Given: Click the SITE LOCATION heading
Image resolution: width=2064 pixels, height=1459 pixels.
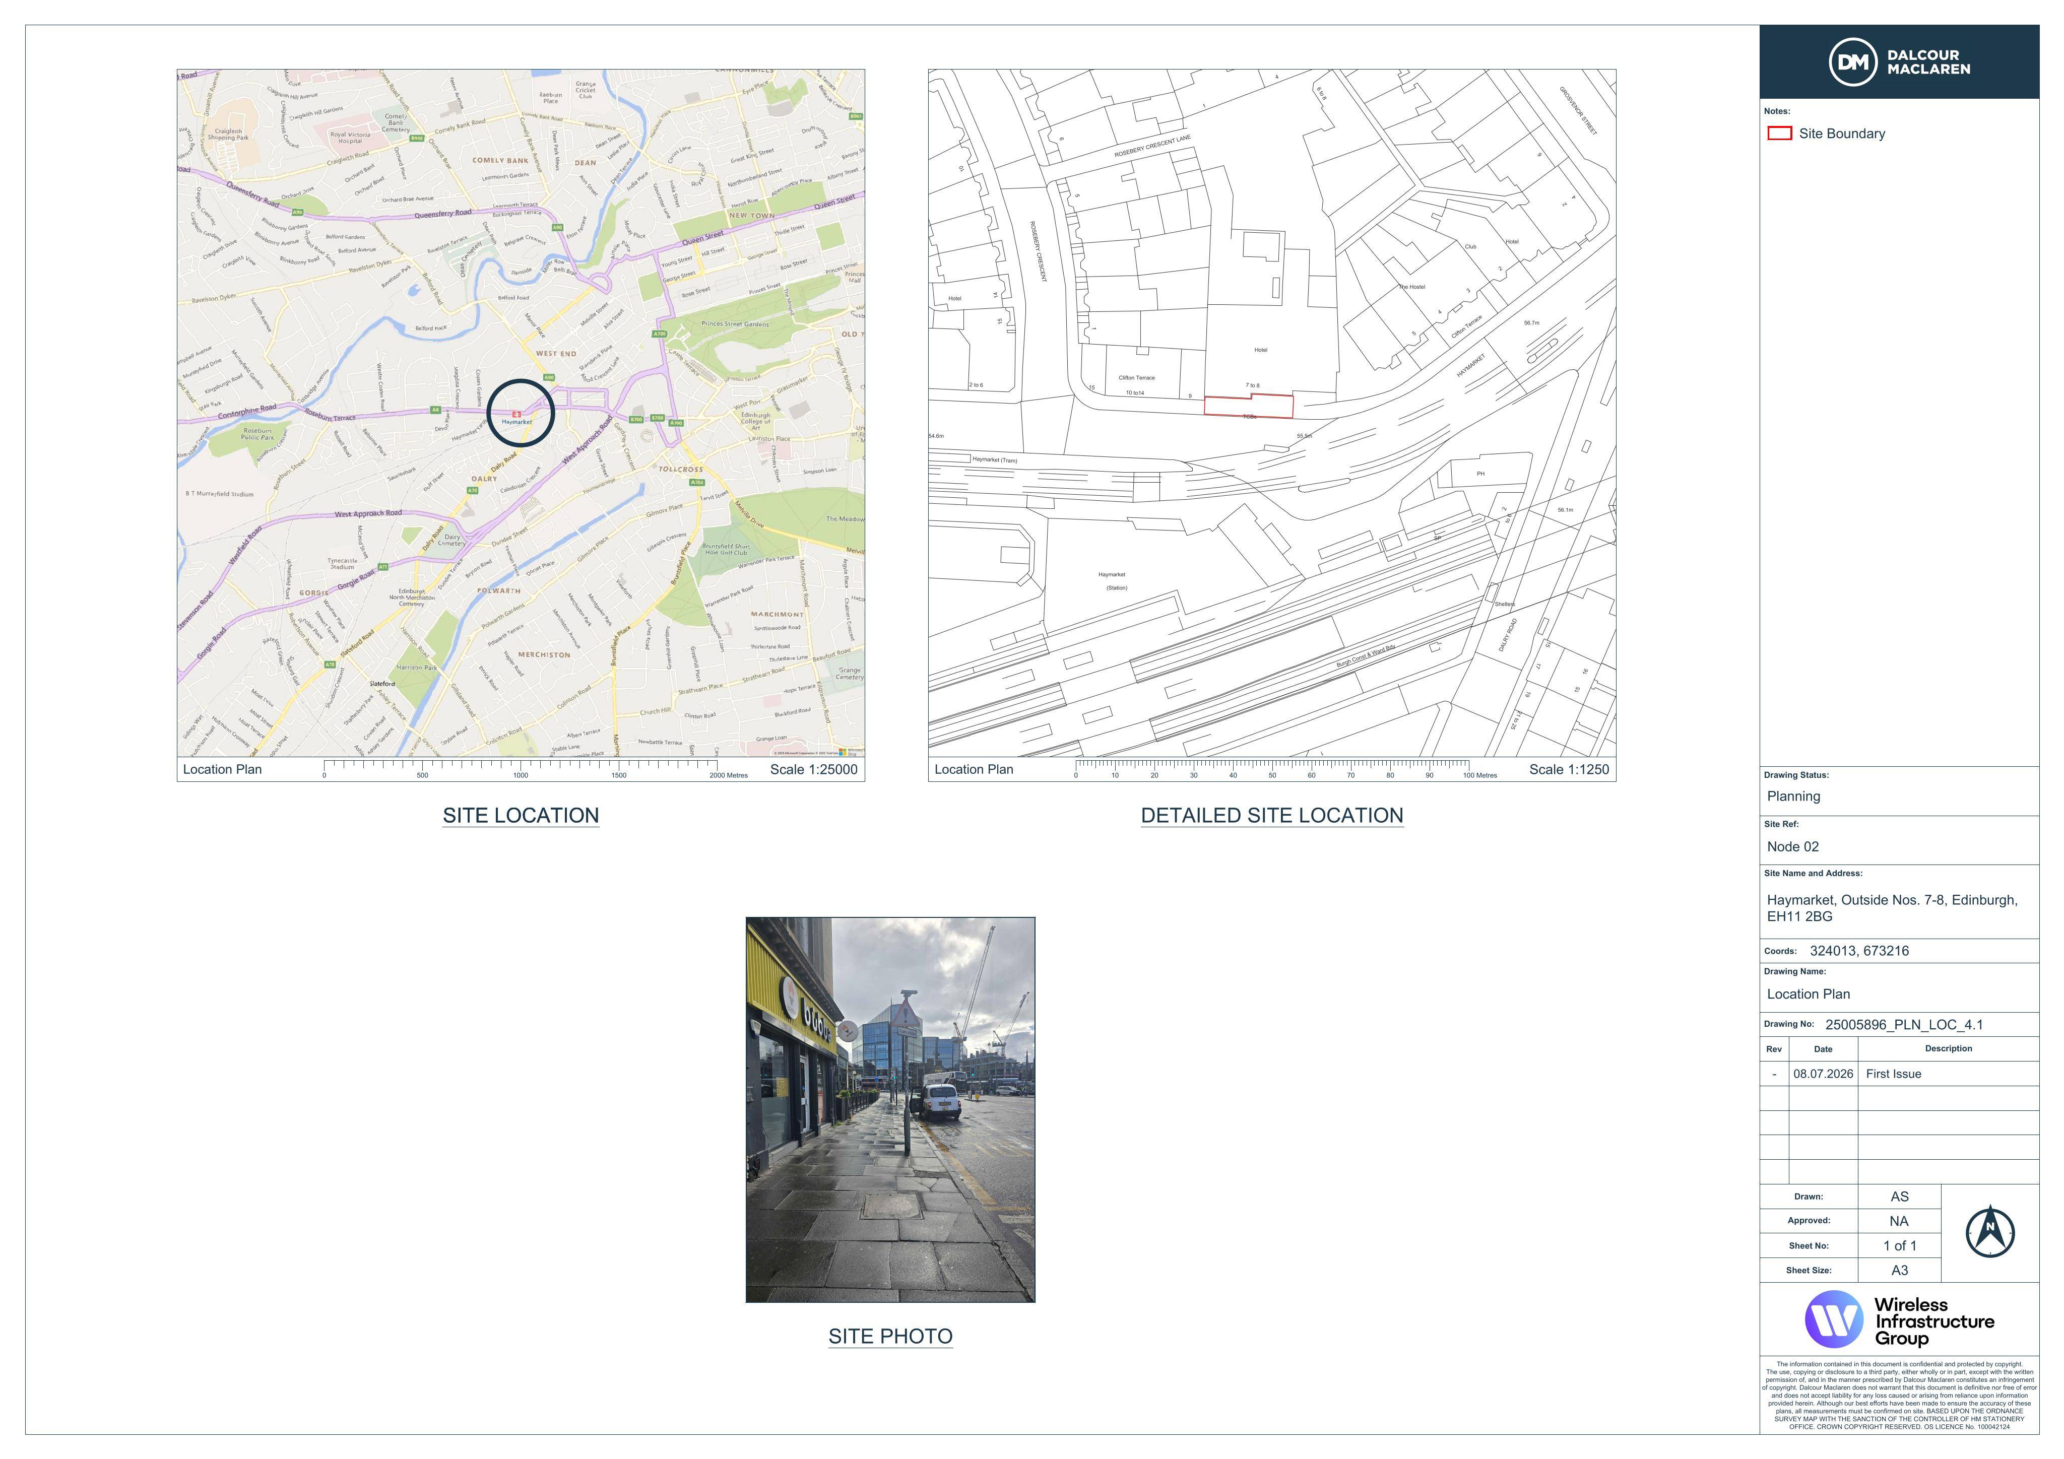Looking at the screenshot, I should click(x=521, y=815).
